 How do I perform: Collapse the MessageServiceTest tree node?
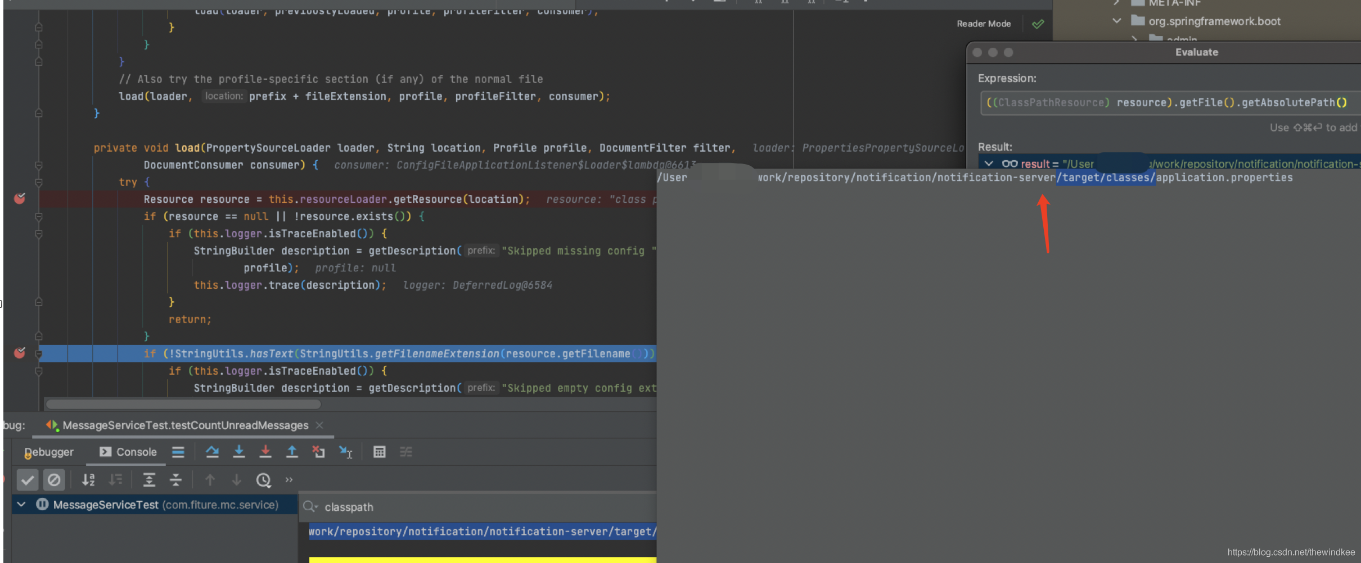pos(21,504)
